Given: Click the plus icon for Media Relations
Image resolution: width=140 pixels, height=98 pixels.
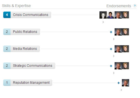Looking at the screenshot, I should [x=111, y=49].
